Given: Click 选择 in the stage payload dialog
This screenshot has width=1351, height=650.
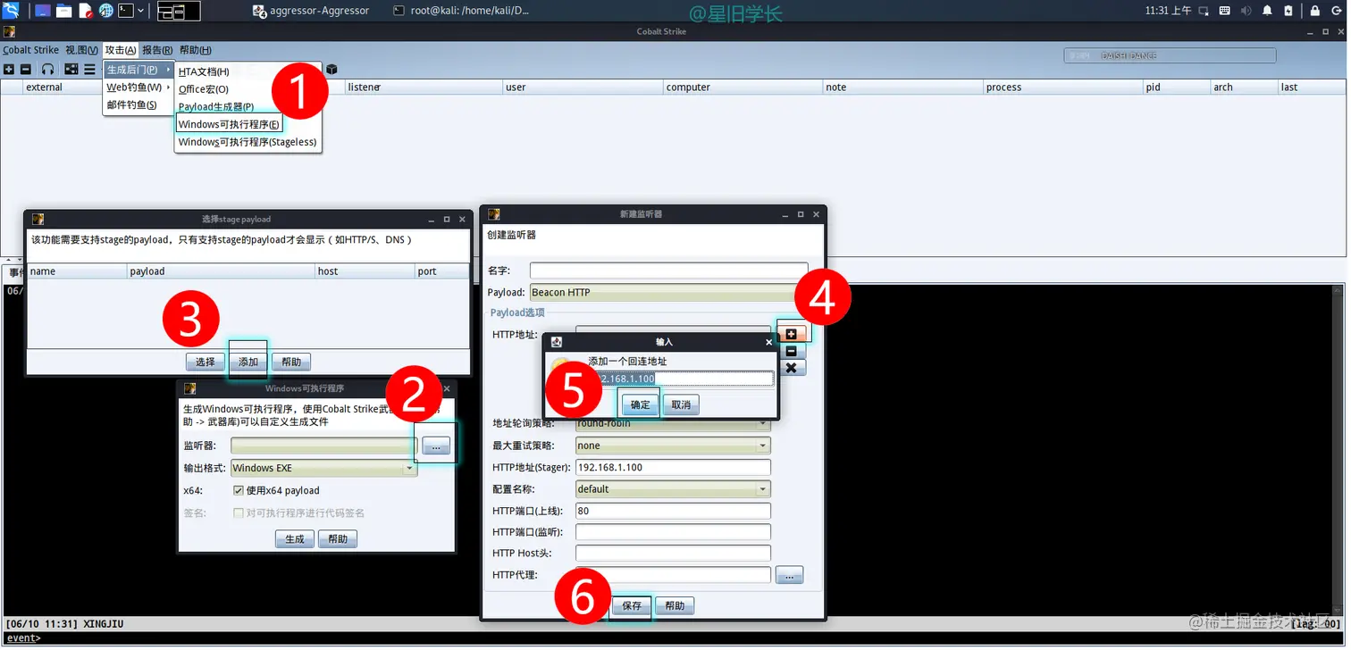Looking at the screenshot, I should click(206, 362).
